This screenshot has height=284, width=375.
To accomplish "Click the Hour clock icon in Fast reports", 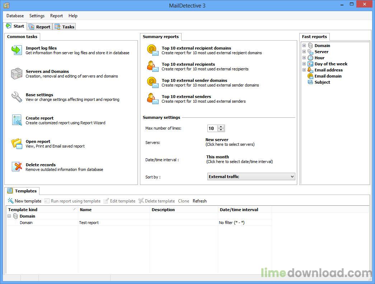I will pyautogui.click(x=310, y=58).
